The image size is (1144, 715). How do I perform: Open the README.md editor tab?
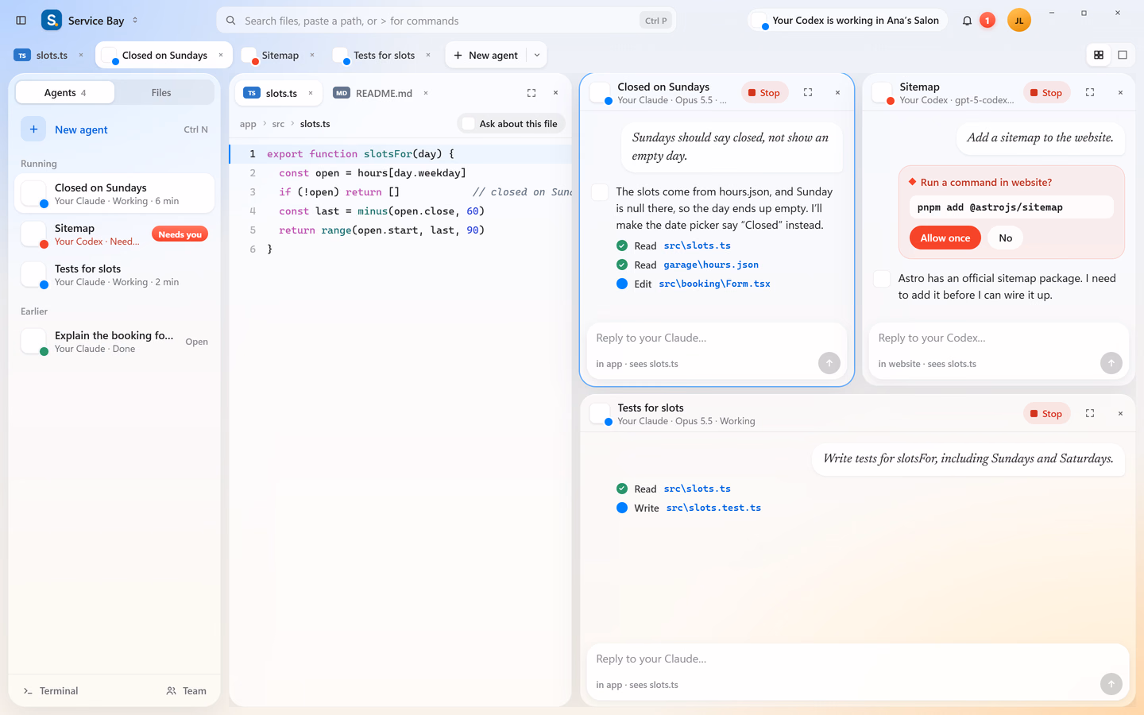tap(374, 93)
